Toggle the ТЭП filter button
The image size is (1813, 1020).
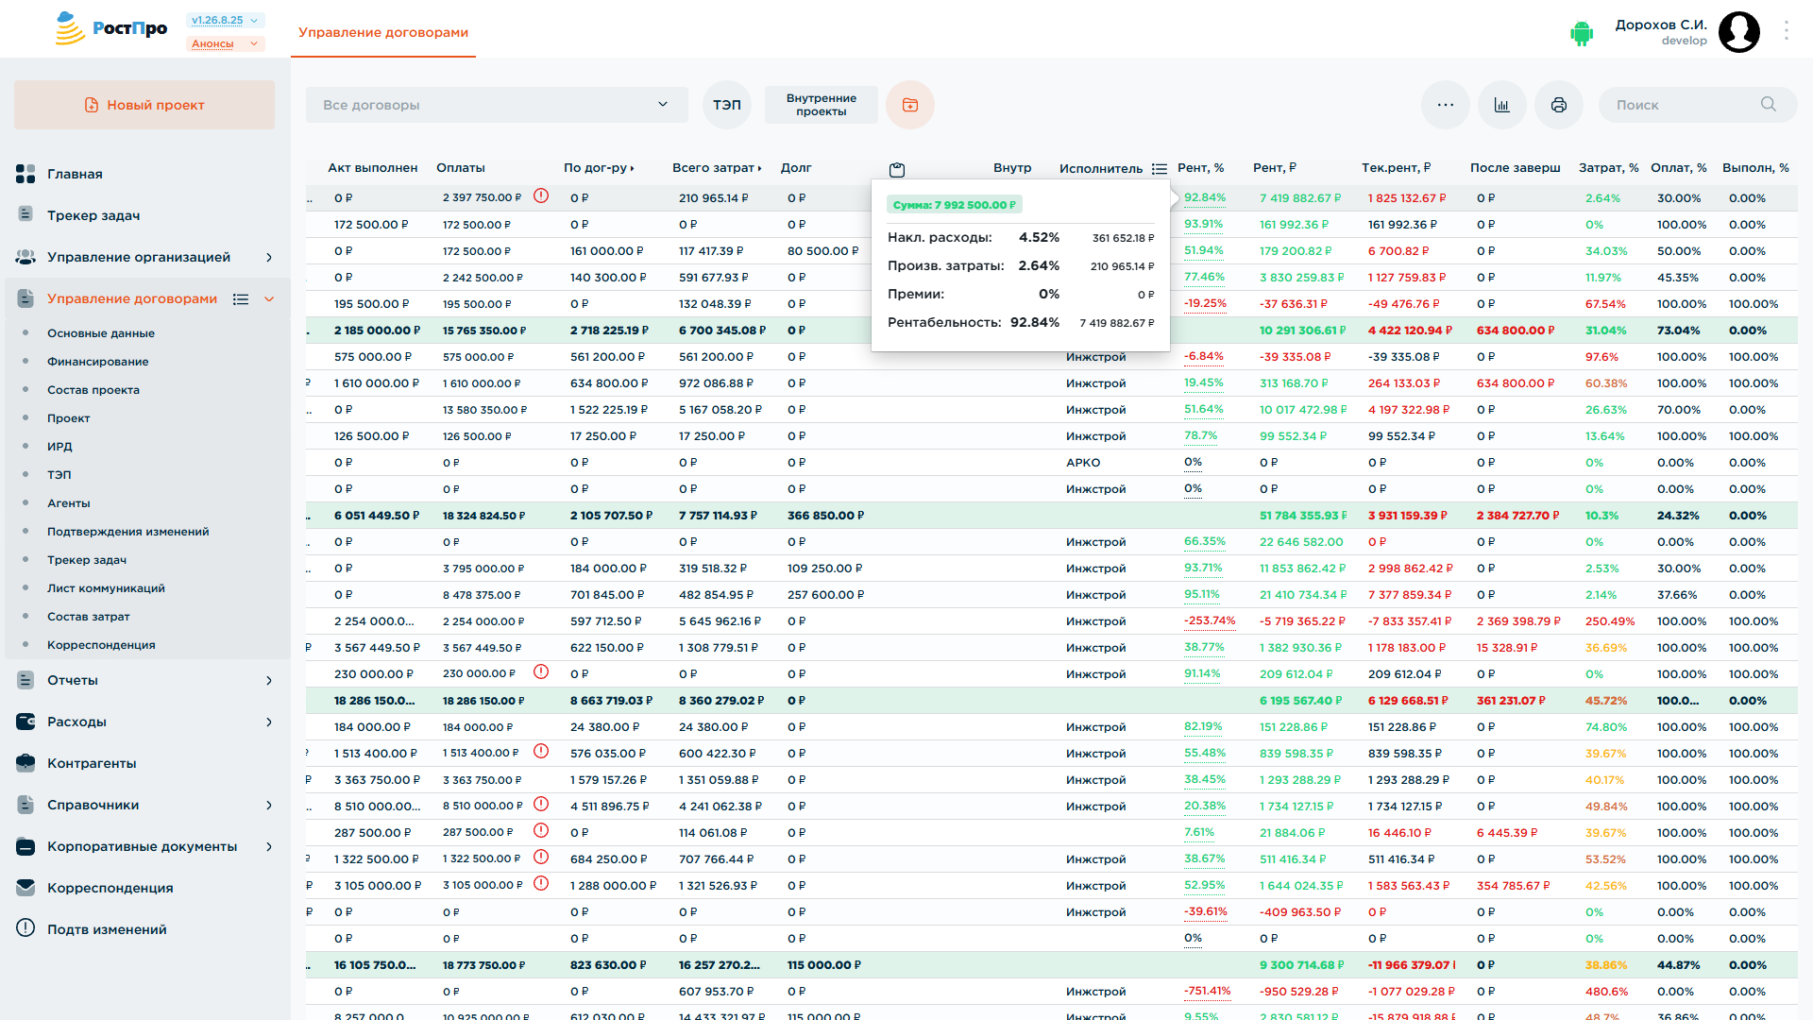point(727,105)
